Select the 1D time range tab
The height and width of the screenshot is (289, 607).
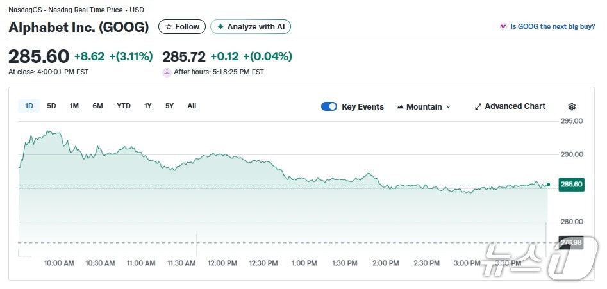pyautogui.click(x=29, y=106)
